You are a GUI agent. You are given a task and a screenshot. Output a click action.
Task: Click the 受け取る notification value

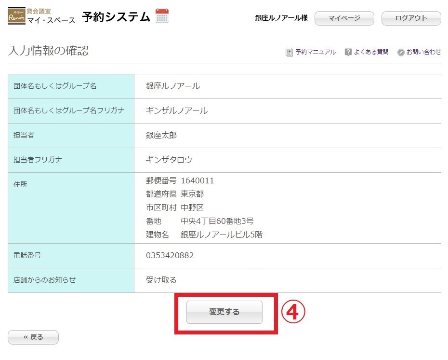(x=161, y=280)
